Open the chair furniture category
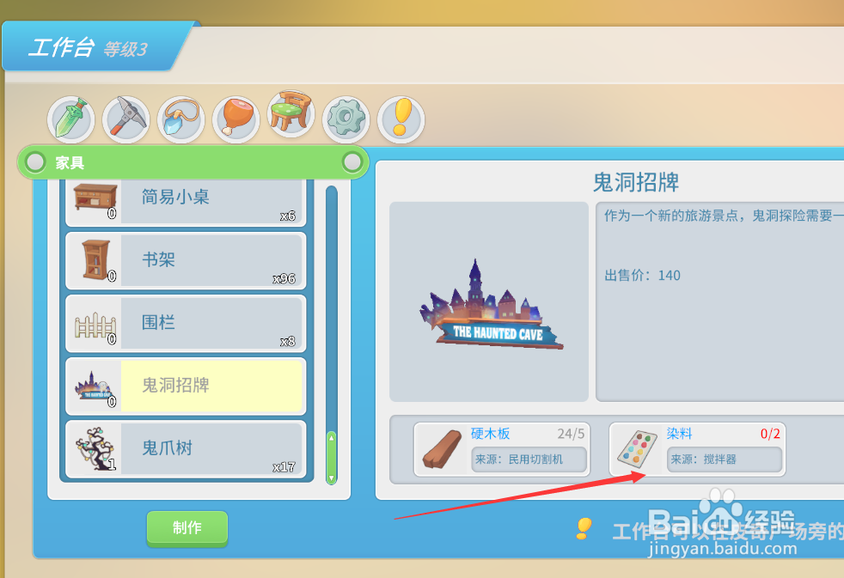This screenshot has height=578, width=844. tap(291, 113)
